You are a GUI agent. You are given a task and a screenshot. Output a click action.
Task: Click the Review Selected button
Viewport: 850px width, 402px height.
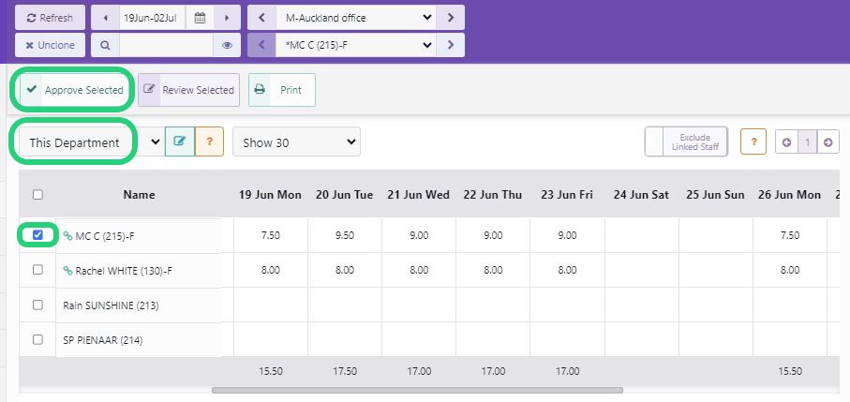pos(188,90)
